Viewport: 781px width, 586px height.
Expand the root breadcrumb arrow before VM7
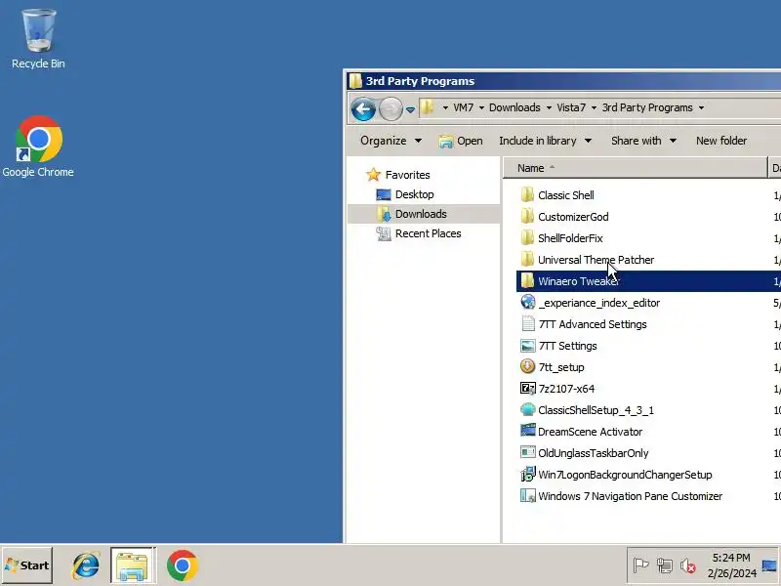point(445,107)
